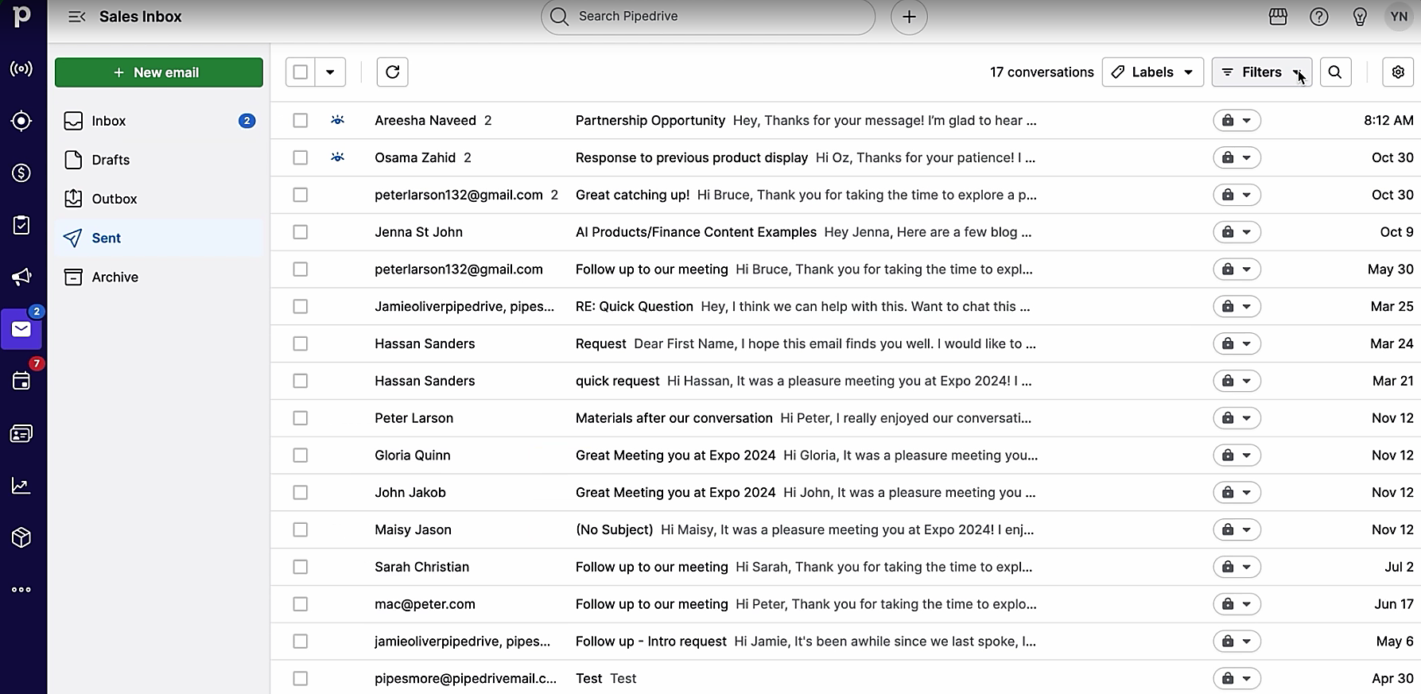Open privacy lock dropdown for Test email

pyautogui.click(x=1237, y=678)
